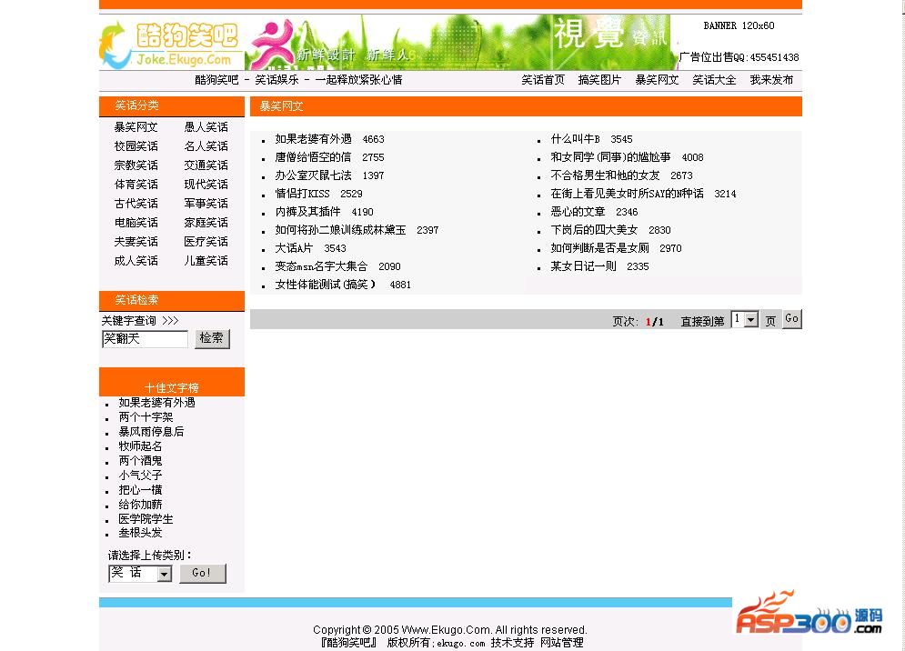Go to the 搞笑图片 section
This screenshot has width=905, height=651.
(x=599, y=80)
